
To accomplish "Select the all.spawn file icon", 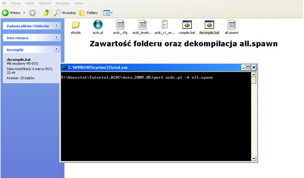I will coord(231,25).
